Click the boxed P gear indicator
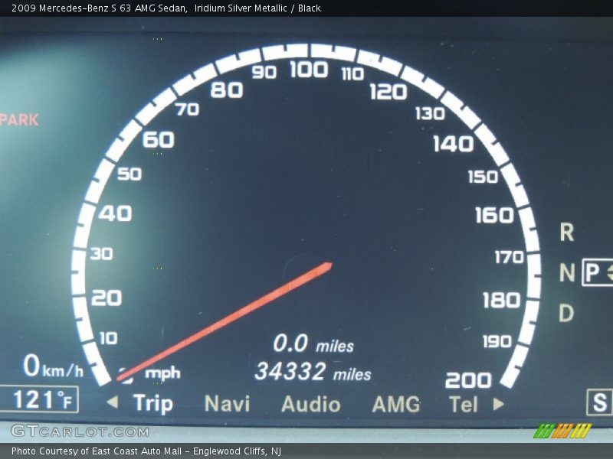Screen dimensions: 613x459 coord(597,272)
